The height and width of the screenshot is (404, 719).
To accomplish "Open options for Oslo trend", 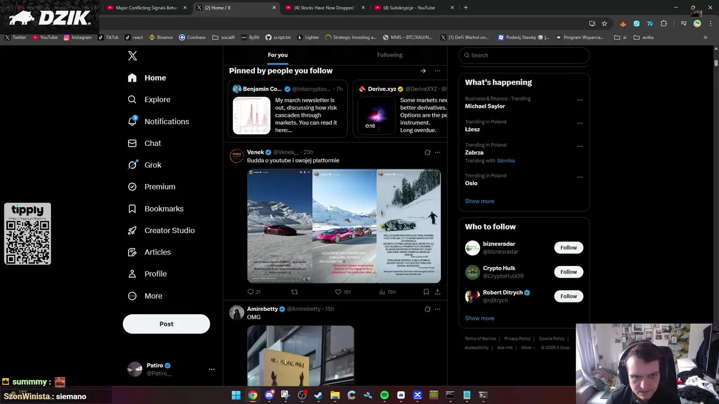I will (580, 177).
